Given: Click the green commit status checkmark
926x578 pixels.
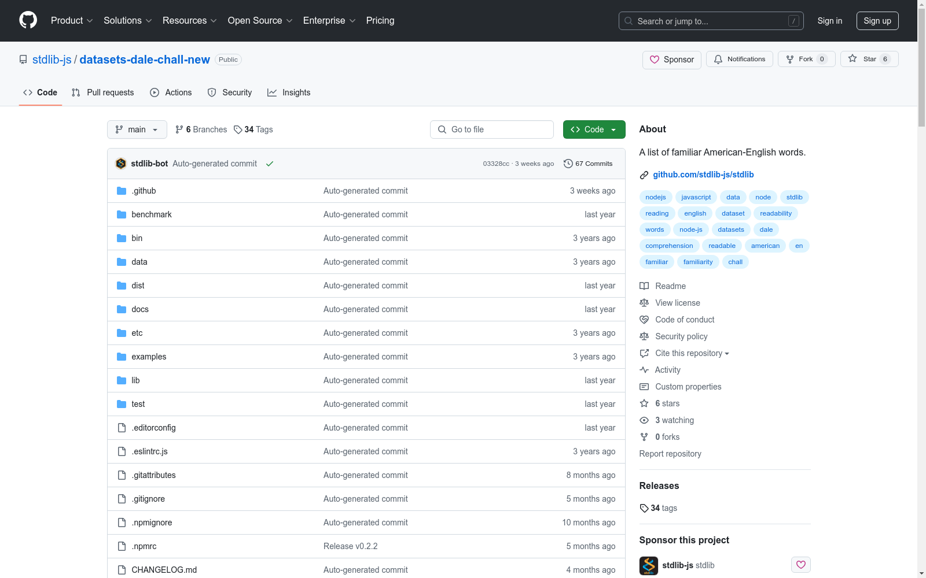Looking at the screenshot, I should tap(270, 164).
